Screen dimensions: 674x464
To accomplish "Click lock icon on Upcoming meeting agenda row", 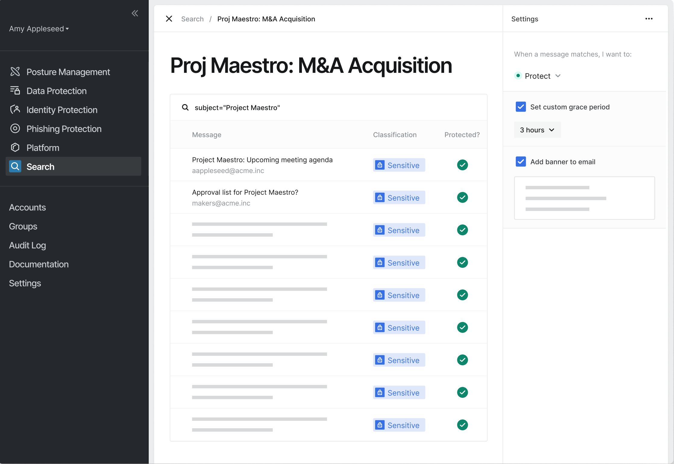I will pos(380,165).
